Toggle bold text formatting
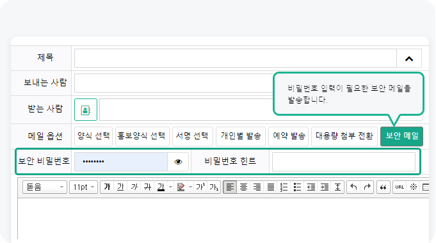Viewport: 436px width, 243px height. point(107,187)
